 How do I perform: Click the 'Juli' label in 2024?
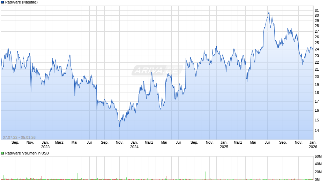[178, 143]
